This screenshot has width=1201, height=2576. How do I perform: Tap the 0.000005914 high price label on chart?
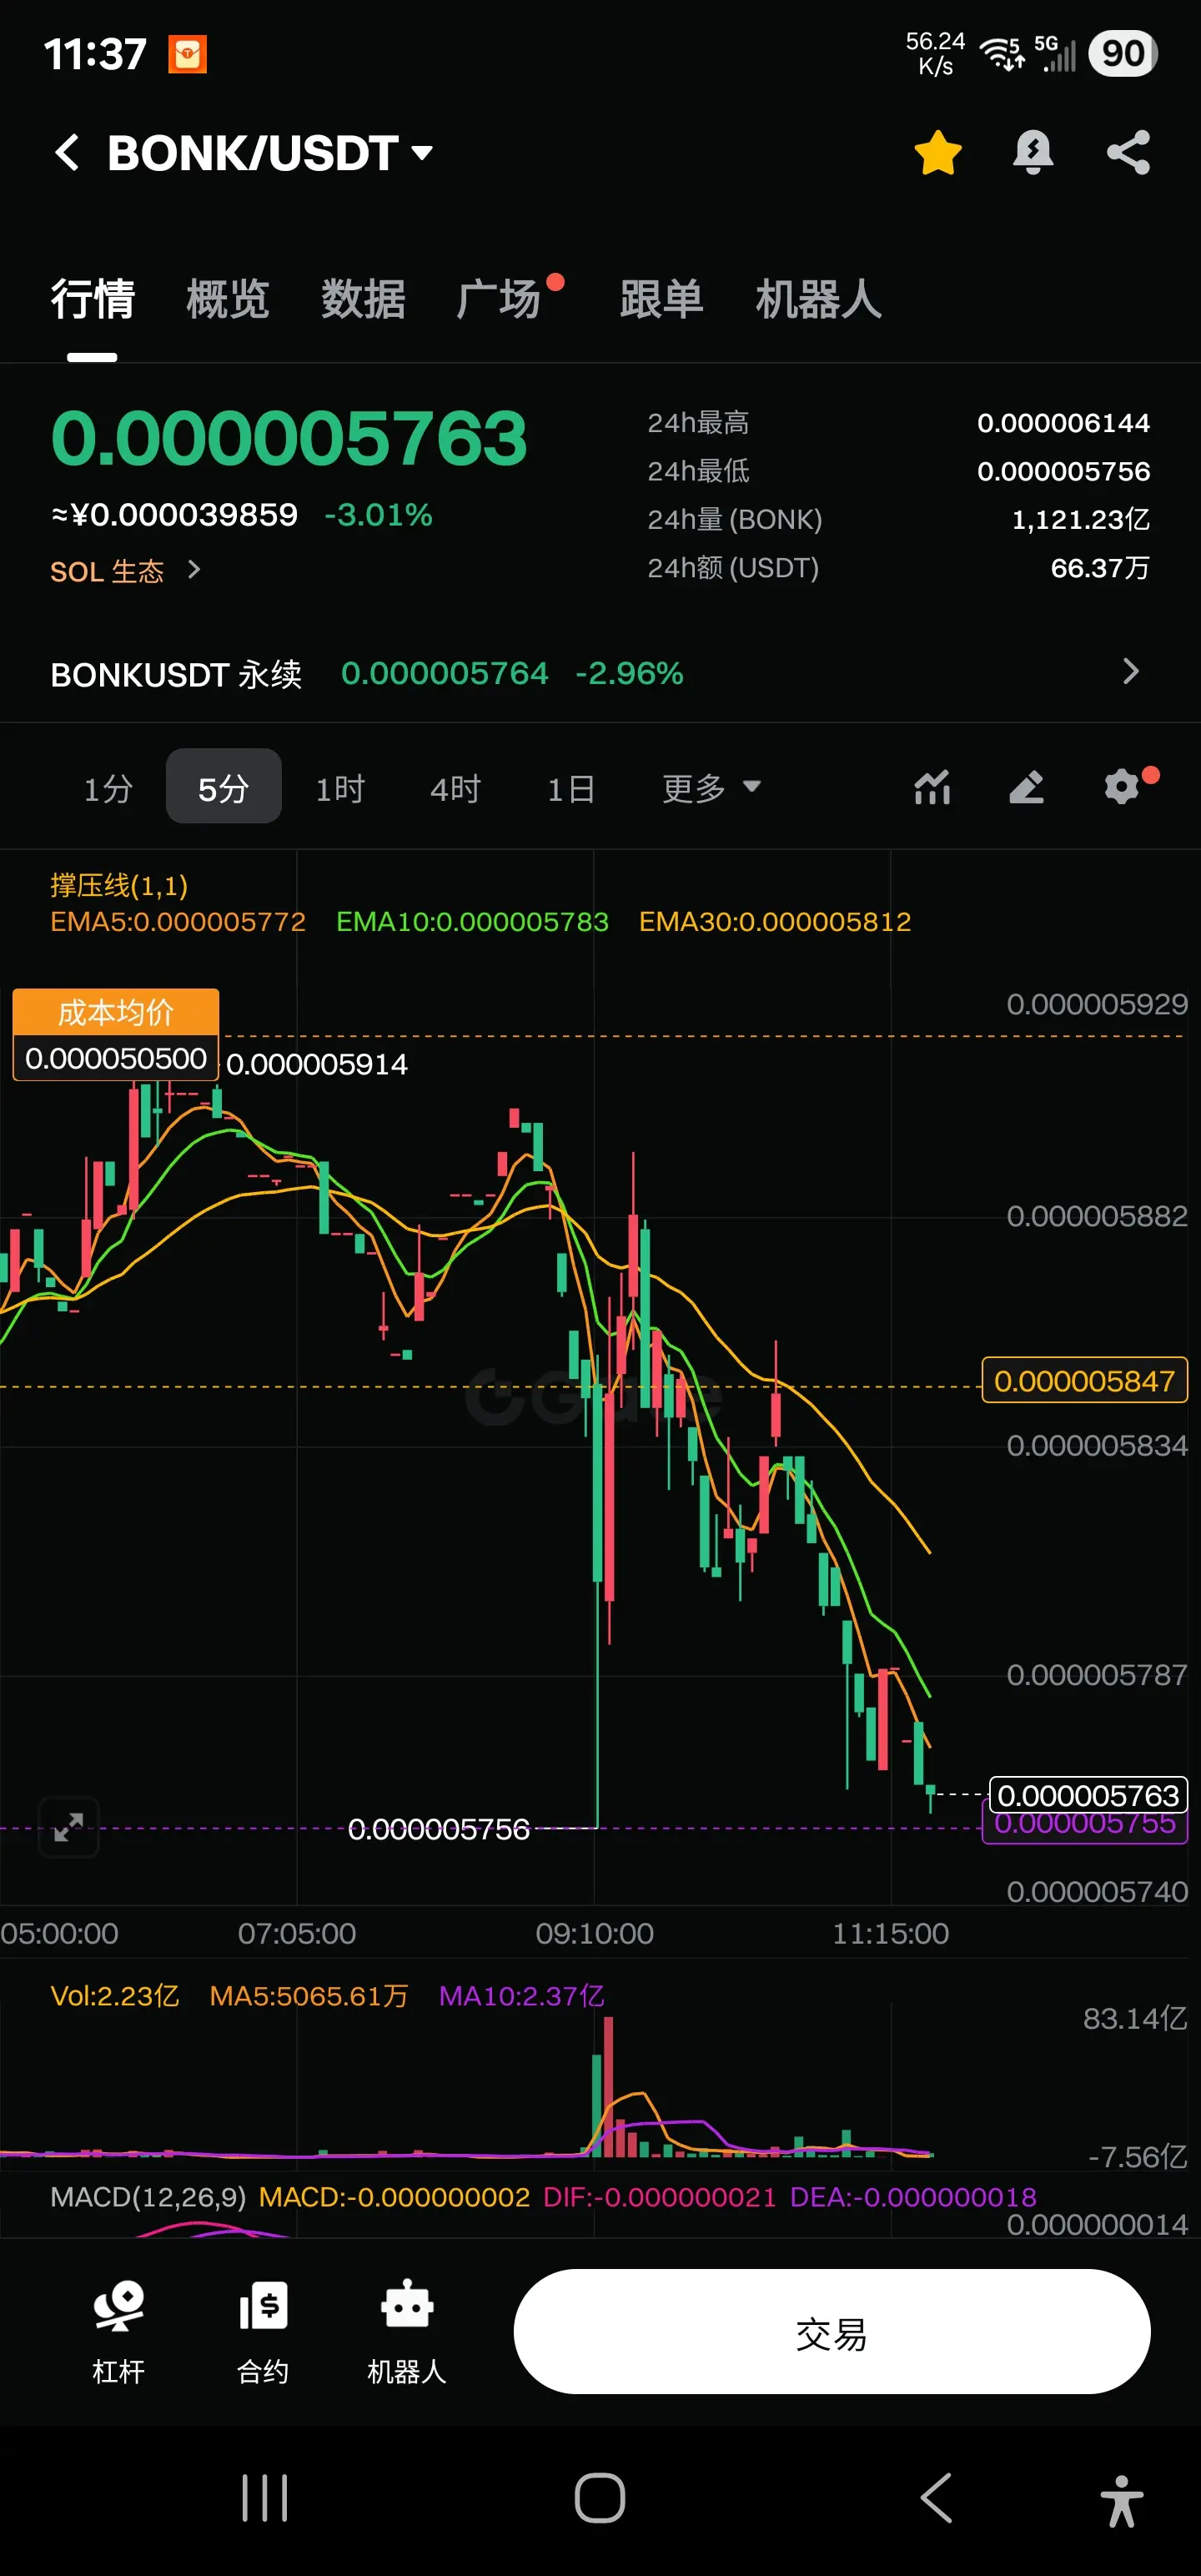tap(317, 1064)
